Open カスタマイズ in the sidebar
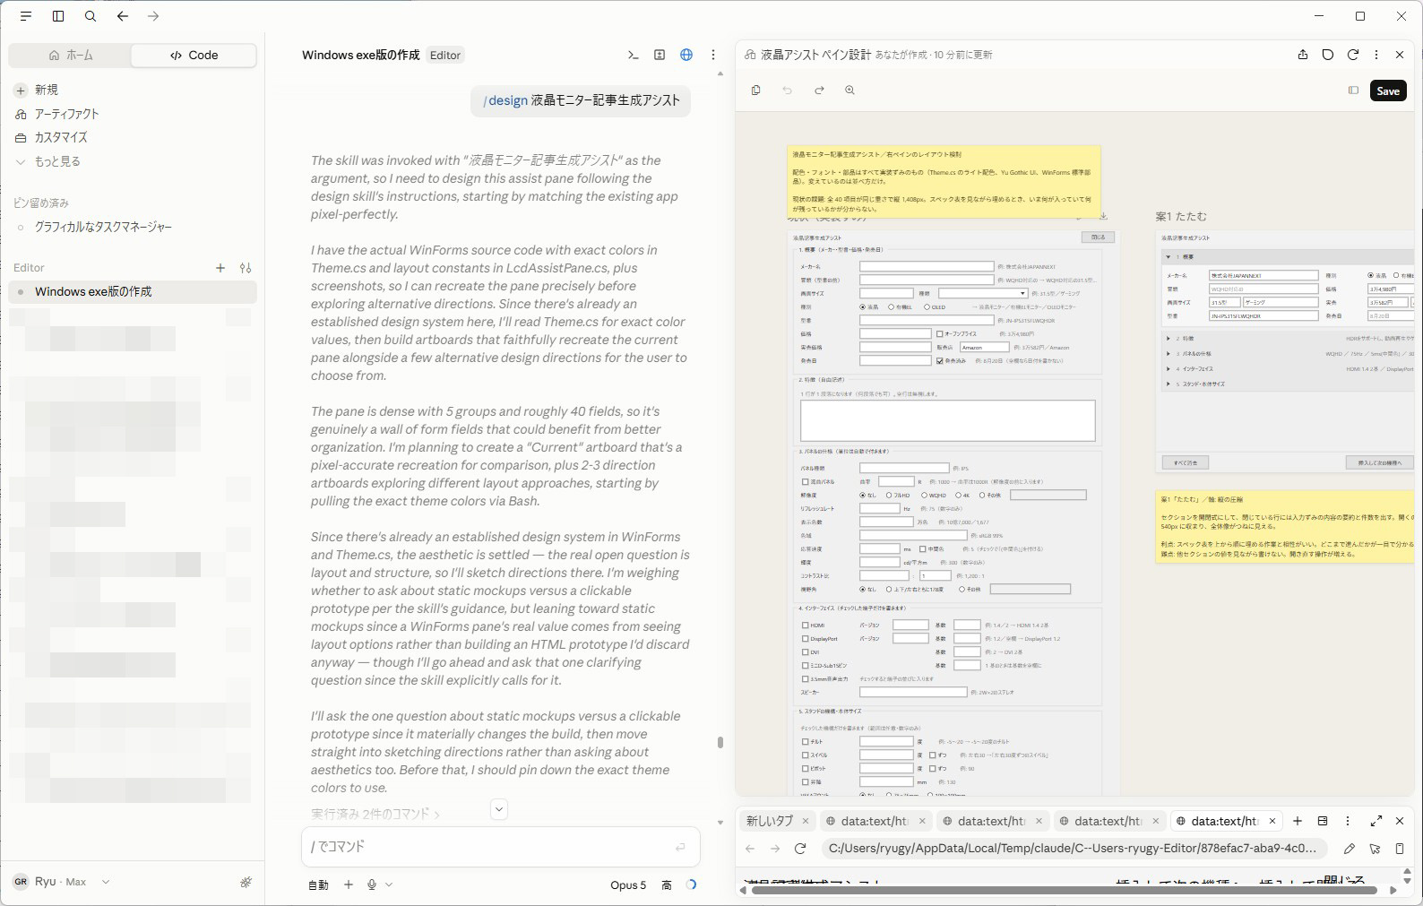 [x=61, y=137]
